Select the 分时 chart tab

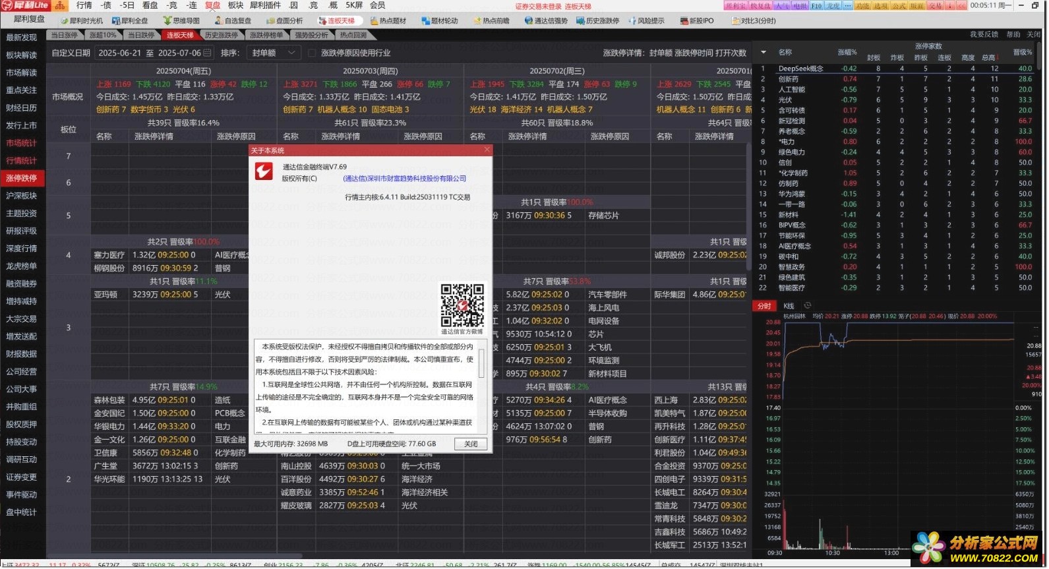[x=764, y=306]
